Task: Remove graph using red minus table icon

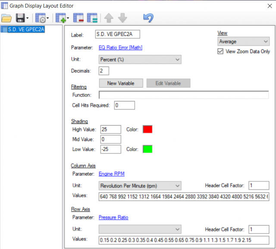Action: coord(78,18)
